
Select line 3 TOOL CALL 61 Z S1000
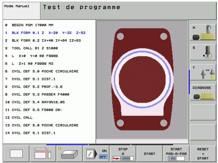click(x=31, y=48)
